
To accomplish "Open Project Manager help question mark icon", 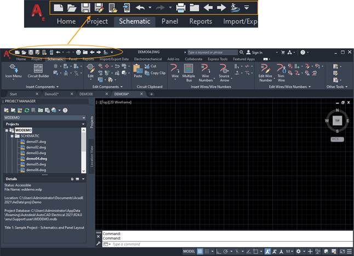I will [65, 110].
